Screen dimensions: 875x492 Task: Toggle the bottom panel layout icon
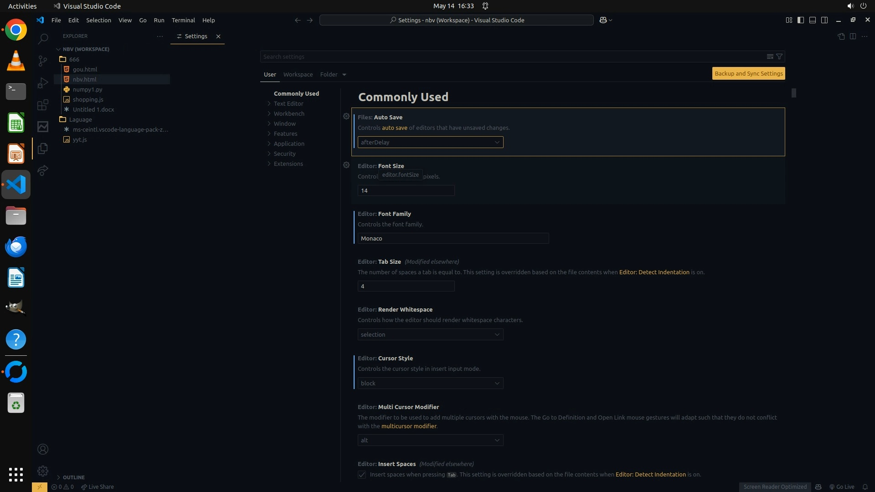(813, 20)
